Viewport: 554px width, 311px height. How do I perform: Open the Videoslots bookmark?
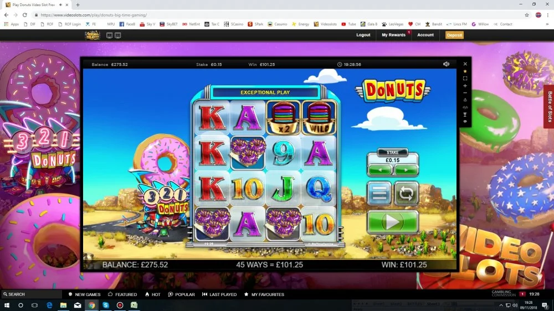tap(325, 24)
